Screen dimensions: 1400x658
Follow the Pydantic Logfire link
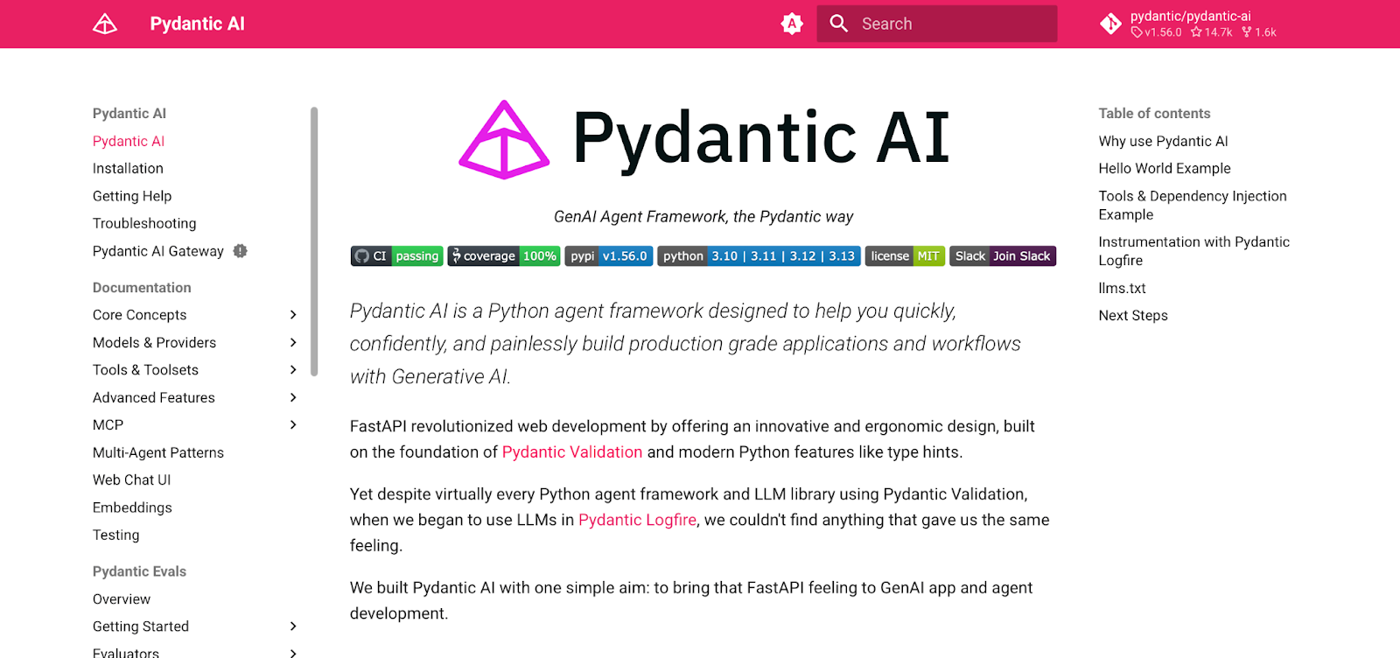tap(638, 520)
